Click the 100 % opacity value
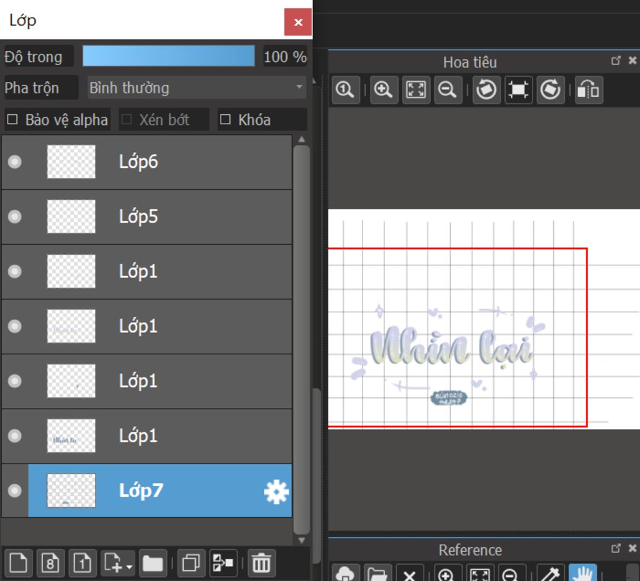The image size is (640, 581). click(285, 56)
